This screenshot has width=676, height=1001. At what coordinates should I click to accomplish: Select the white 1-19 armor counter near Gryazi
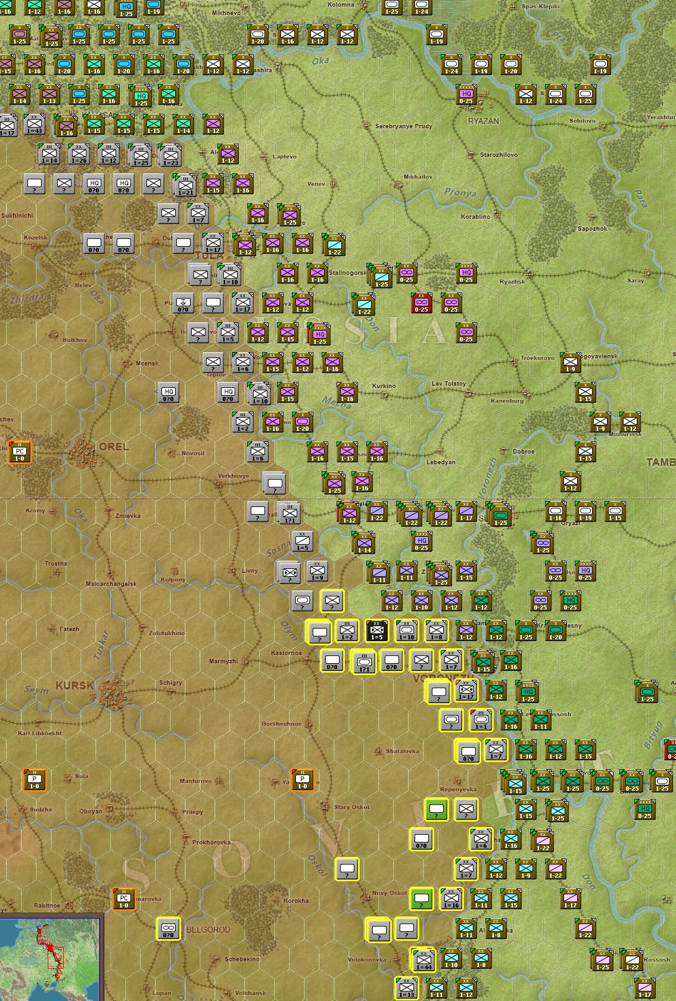coord(585,511)
